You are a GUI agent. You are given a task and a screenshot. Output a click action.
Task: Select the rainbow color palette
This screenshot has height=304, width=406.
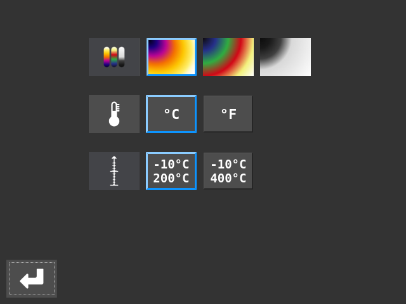[228, 57]
